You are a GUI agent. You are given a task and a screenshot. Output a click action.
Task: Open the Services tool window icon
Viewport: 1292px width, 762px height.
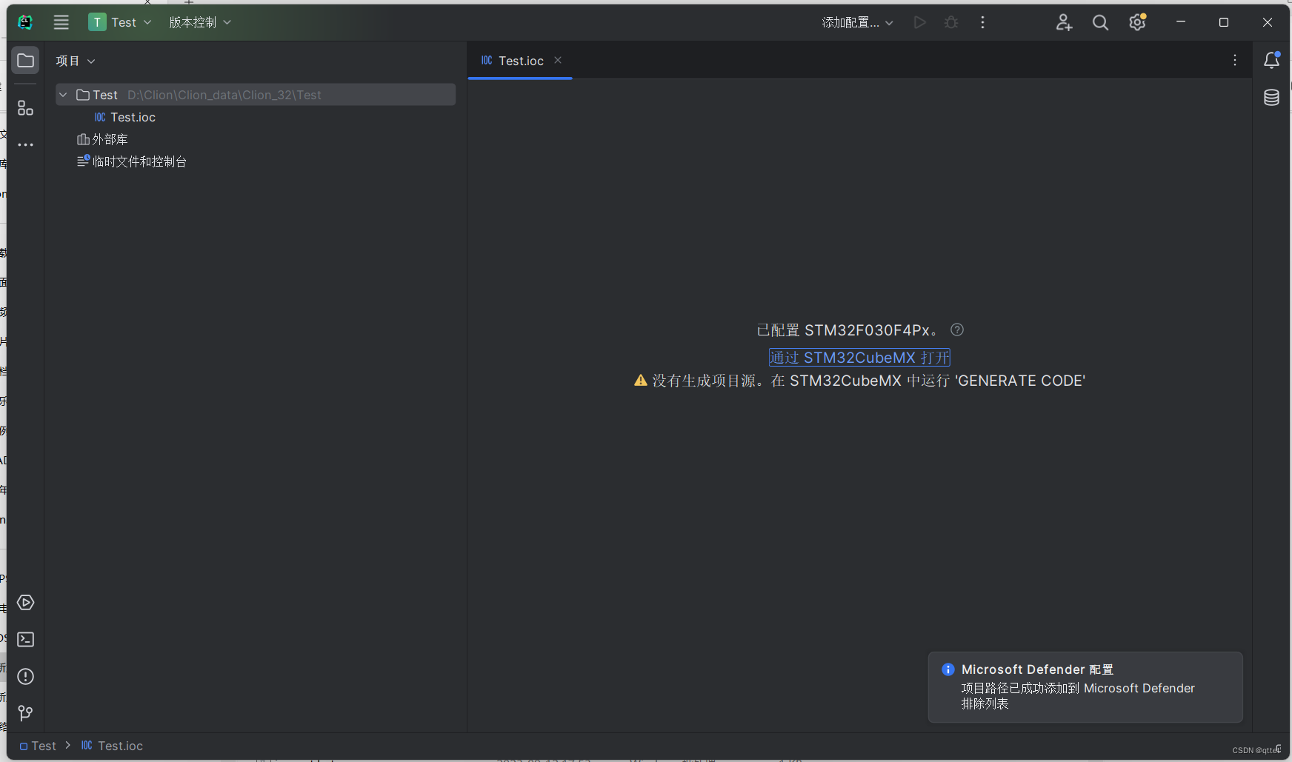click(25, 603)
